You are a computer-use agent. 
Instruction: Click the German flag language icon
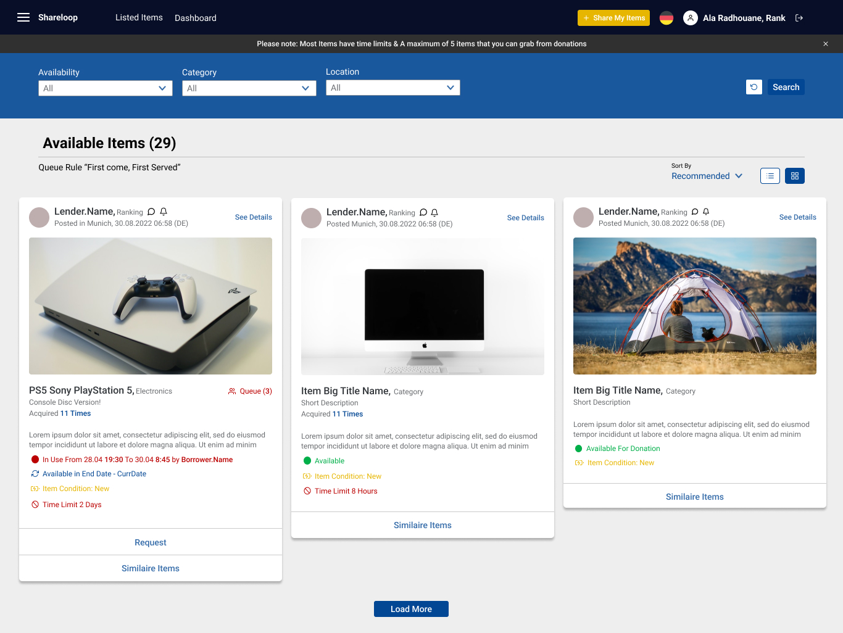point(667,18)
